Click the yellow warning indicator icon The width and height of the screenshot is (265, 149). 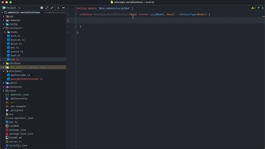[253, 8]
